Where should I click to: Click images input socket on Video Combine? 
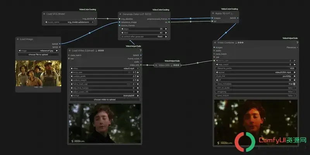(214, 48)
